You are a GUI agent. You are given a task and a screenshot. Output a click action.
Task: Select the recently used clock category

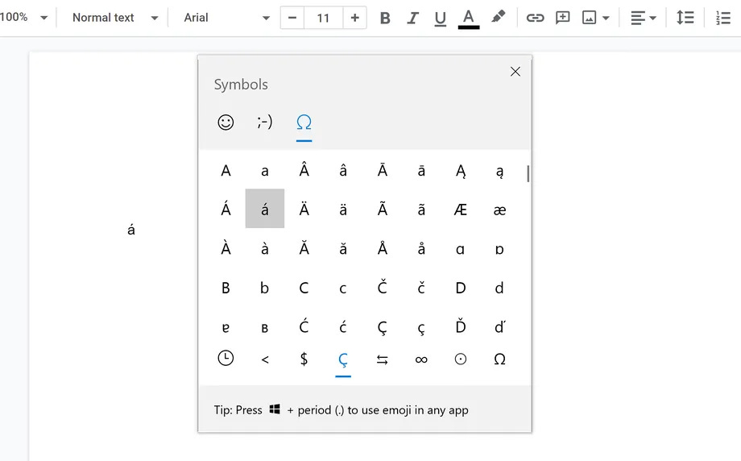pyautogui.click(x=226, y=359)
